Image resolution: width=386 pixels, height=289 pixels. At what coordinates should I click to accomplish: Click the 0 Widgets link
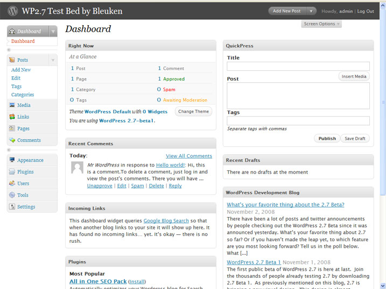coord(155,112)
